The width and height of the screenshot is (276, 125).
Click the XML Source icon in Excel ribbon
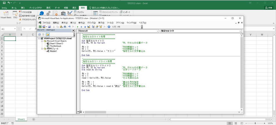tap(95, 13)
